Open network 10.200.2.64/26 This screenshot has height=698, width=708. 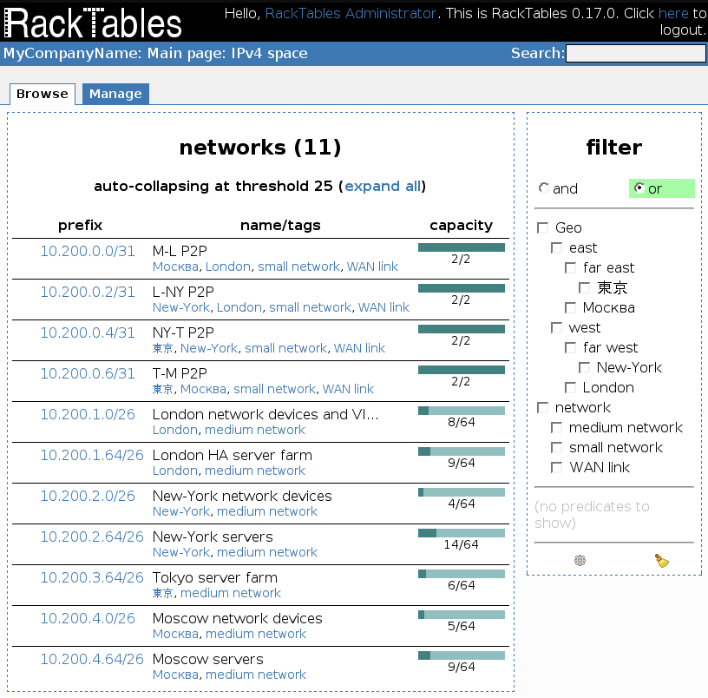(92, 537)
